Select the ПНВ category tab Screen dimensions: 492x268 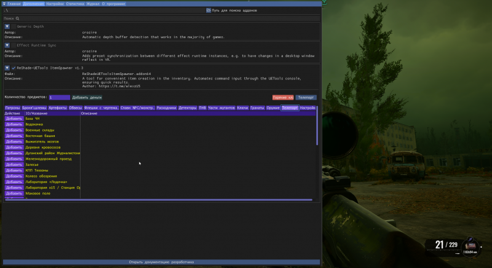click(202, 108)
